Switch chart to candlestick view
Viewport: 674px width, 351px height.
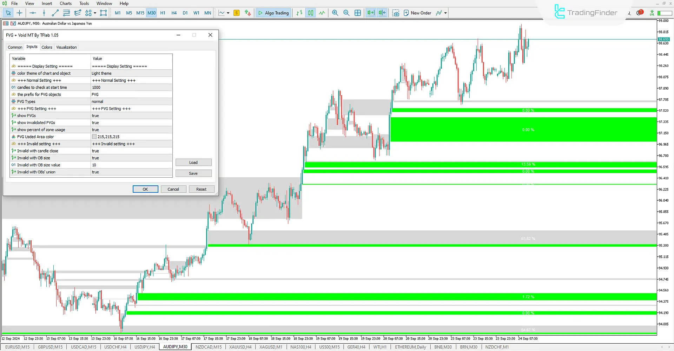311,13
